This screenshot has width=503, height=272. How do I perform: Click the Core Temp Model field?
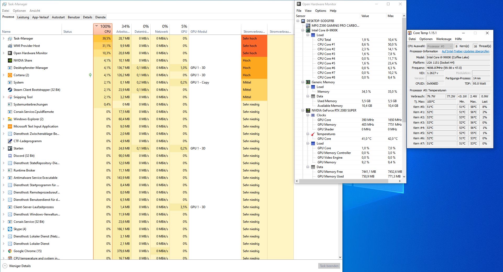pyautogui.click(x=458, y=57)
